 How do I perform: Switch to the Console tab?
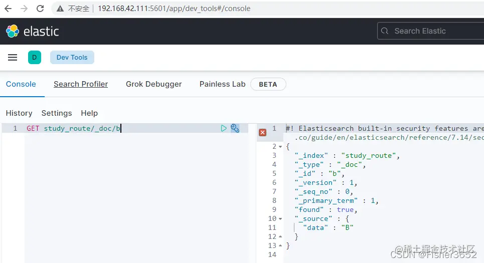(x=21, y=84)
